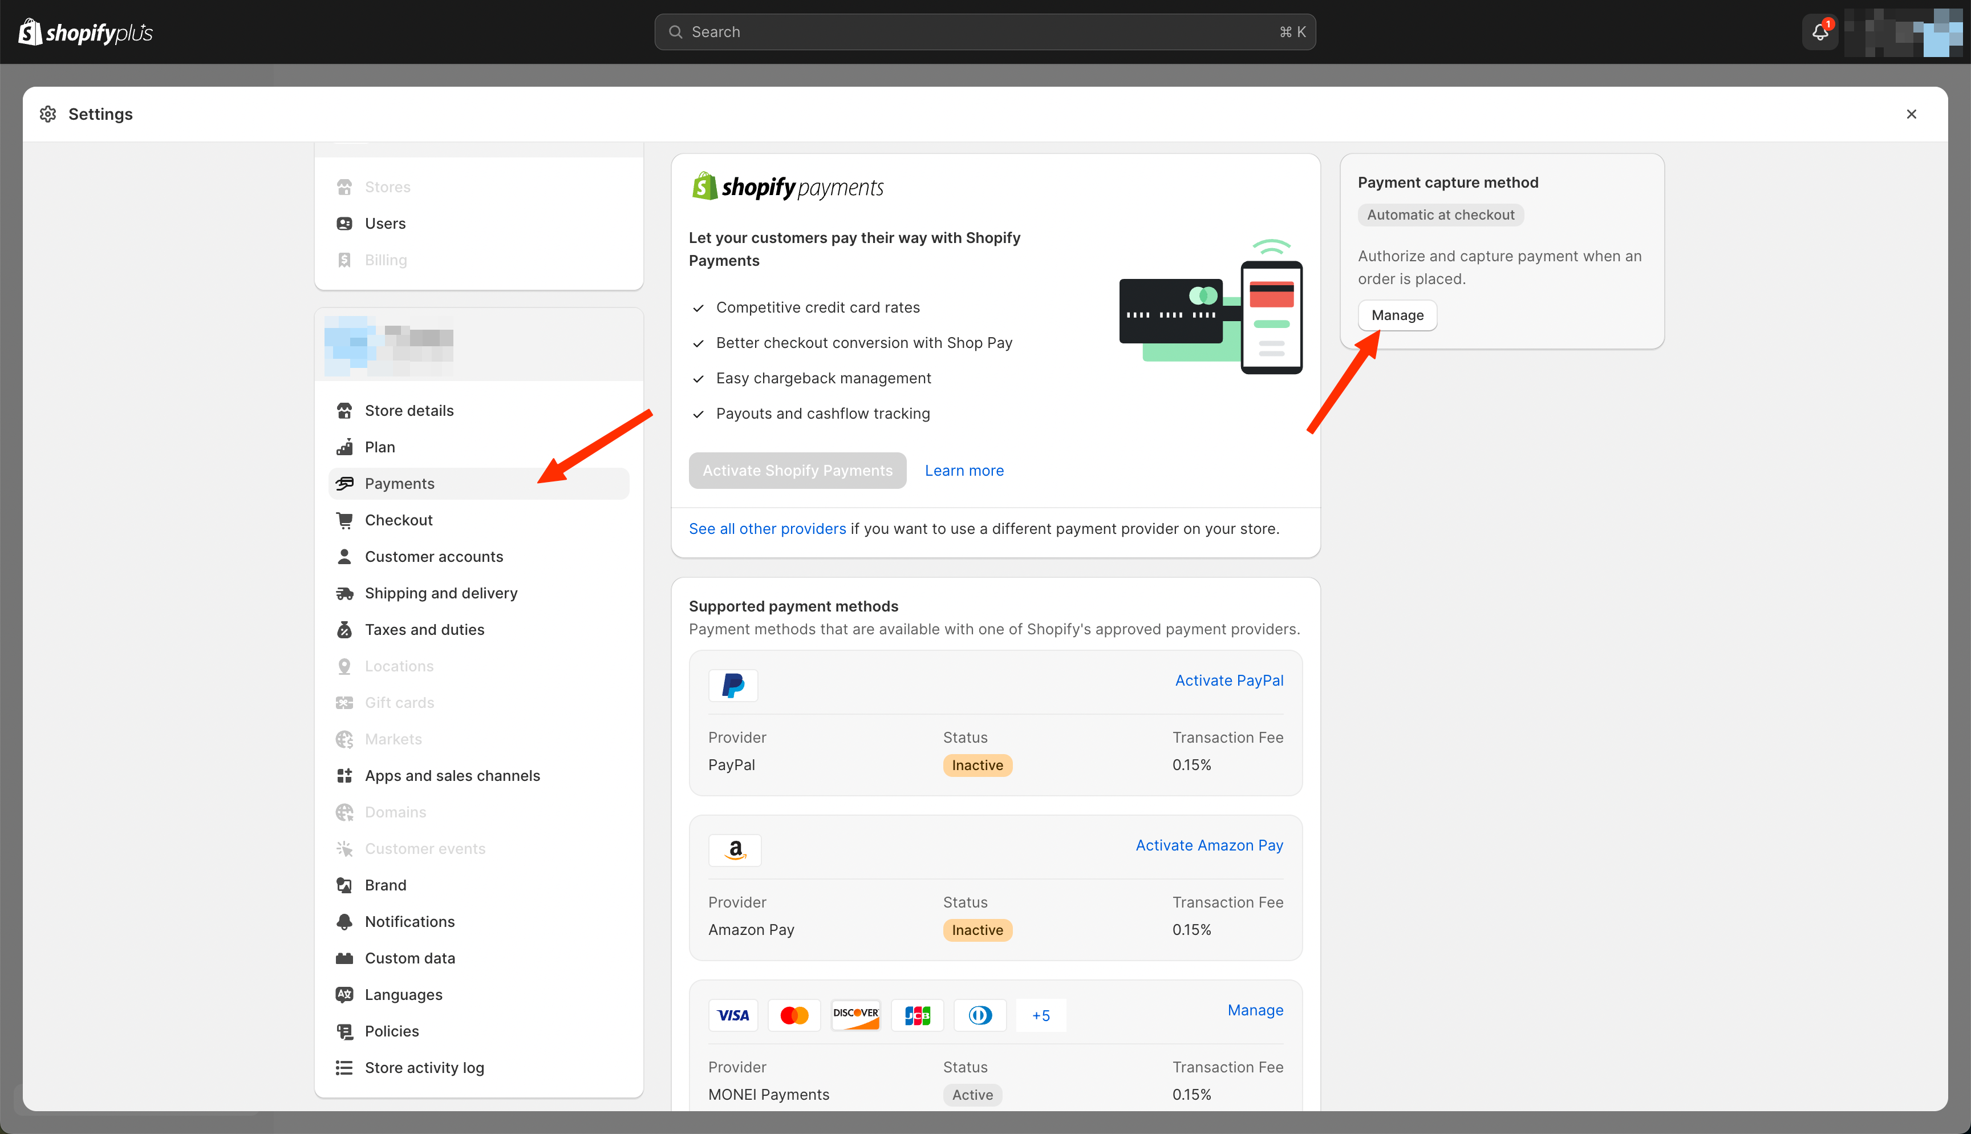1971x1134 pixels.
Task: Select Payments in the sidebar
Action: [x=478, y=484]
